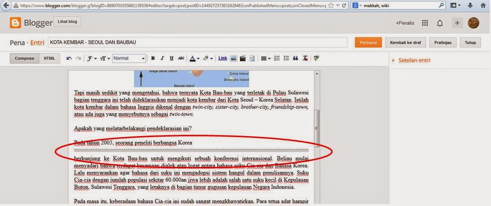Open the notifications bell

tap(440, 23)
